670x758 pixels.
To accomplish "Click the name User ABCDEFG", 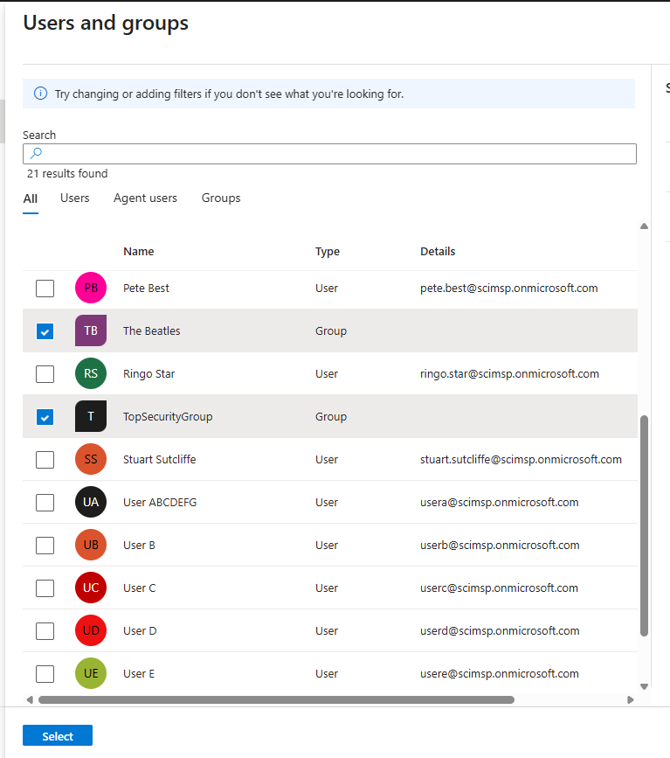I will tap(160, 502).
